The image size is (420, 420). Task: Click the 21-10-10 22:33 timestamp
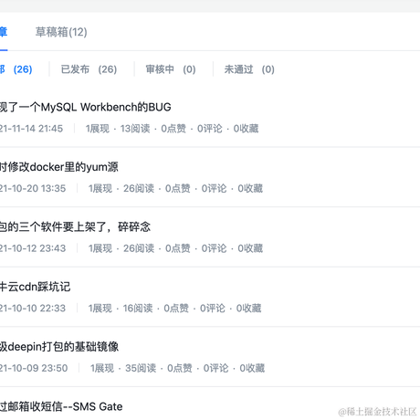pyautogui.click(x=33, y=309)
